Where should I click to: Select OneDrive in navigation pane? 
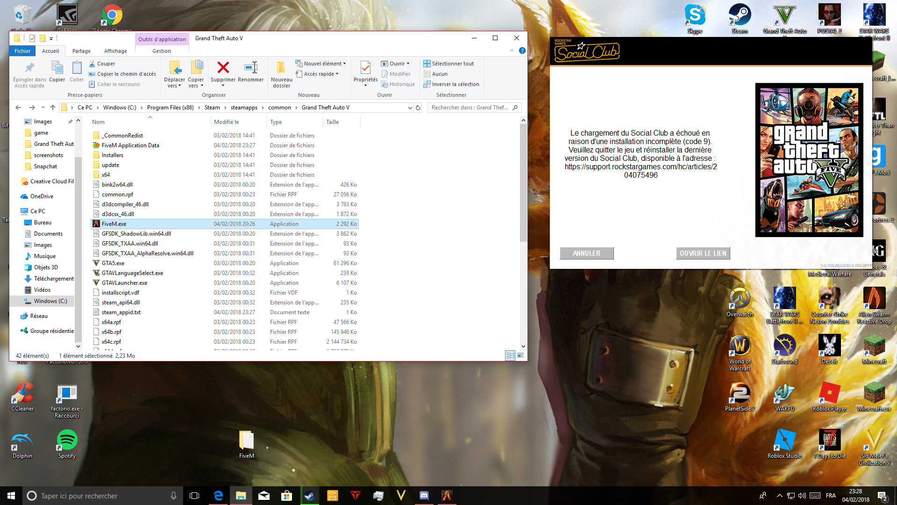37,196
